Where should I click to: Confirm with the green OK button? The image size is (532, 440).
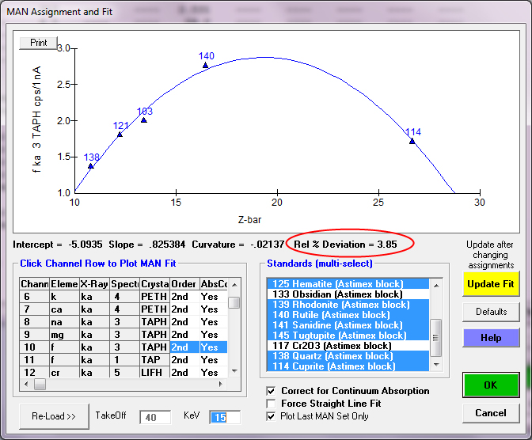491,385
